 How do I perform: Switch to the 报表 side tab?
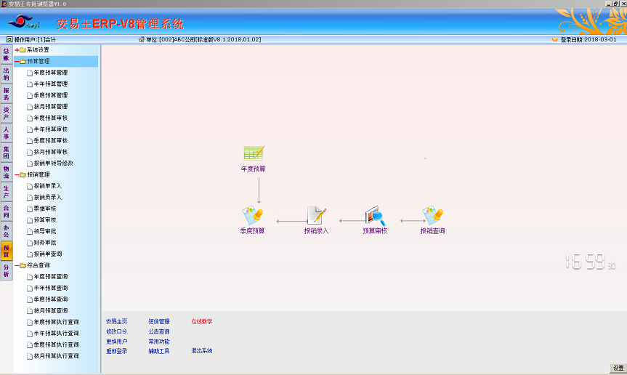7,94
